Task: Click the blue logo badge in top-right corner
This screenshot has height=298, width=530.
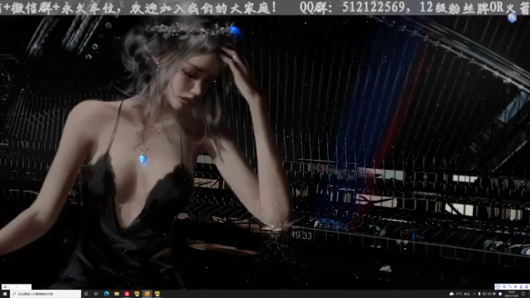Action: click(512, 18)
